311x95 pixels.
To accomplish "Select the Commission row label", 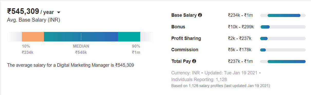I will (185, 50).
